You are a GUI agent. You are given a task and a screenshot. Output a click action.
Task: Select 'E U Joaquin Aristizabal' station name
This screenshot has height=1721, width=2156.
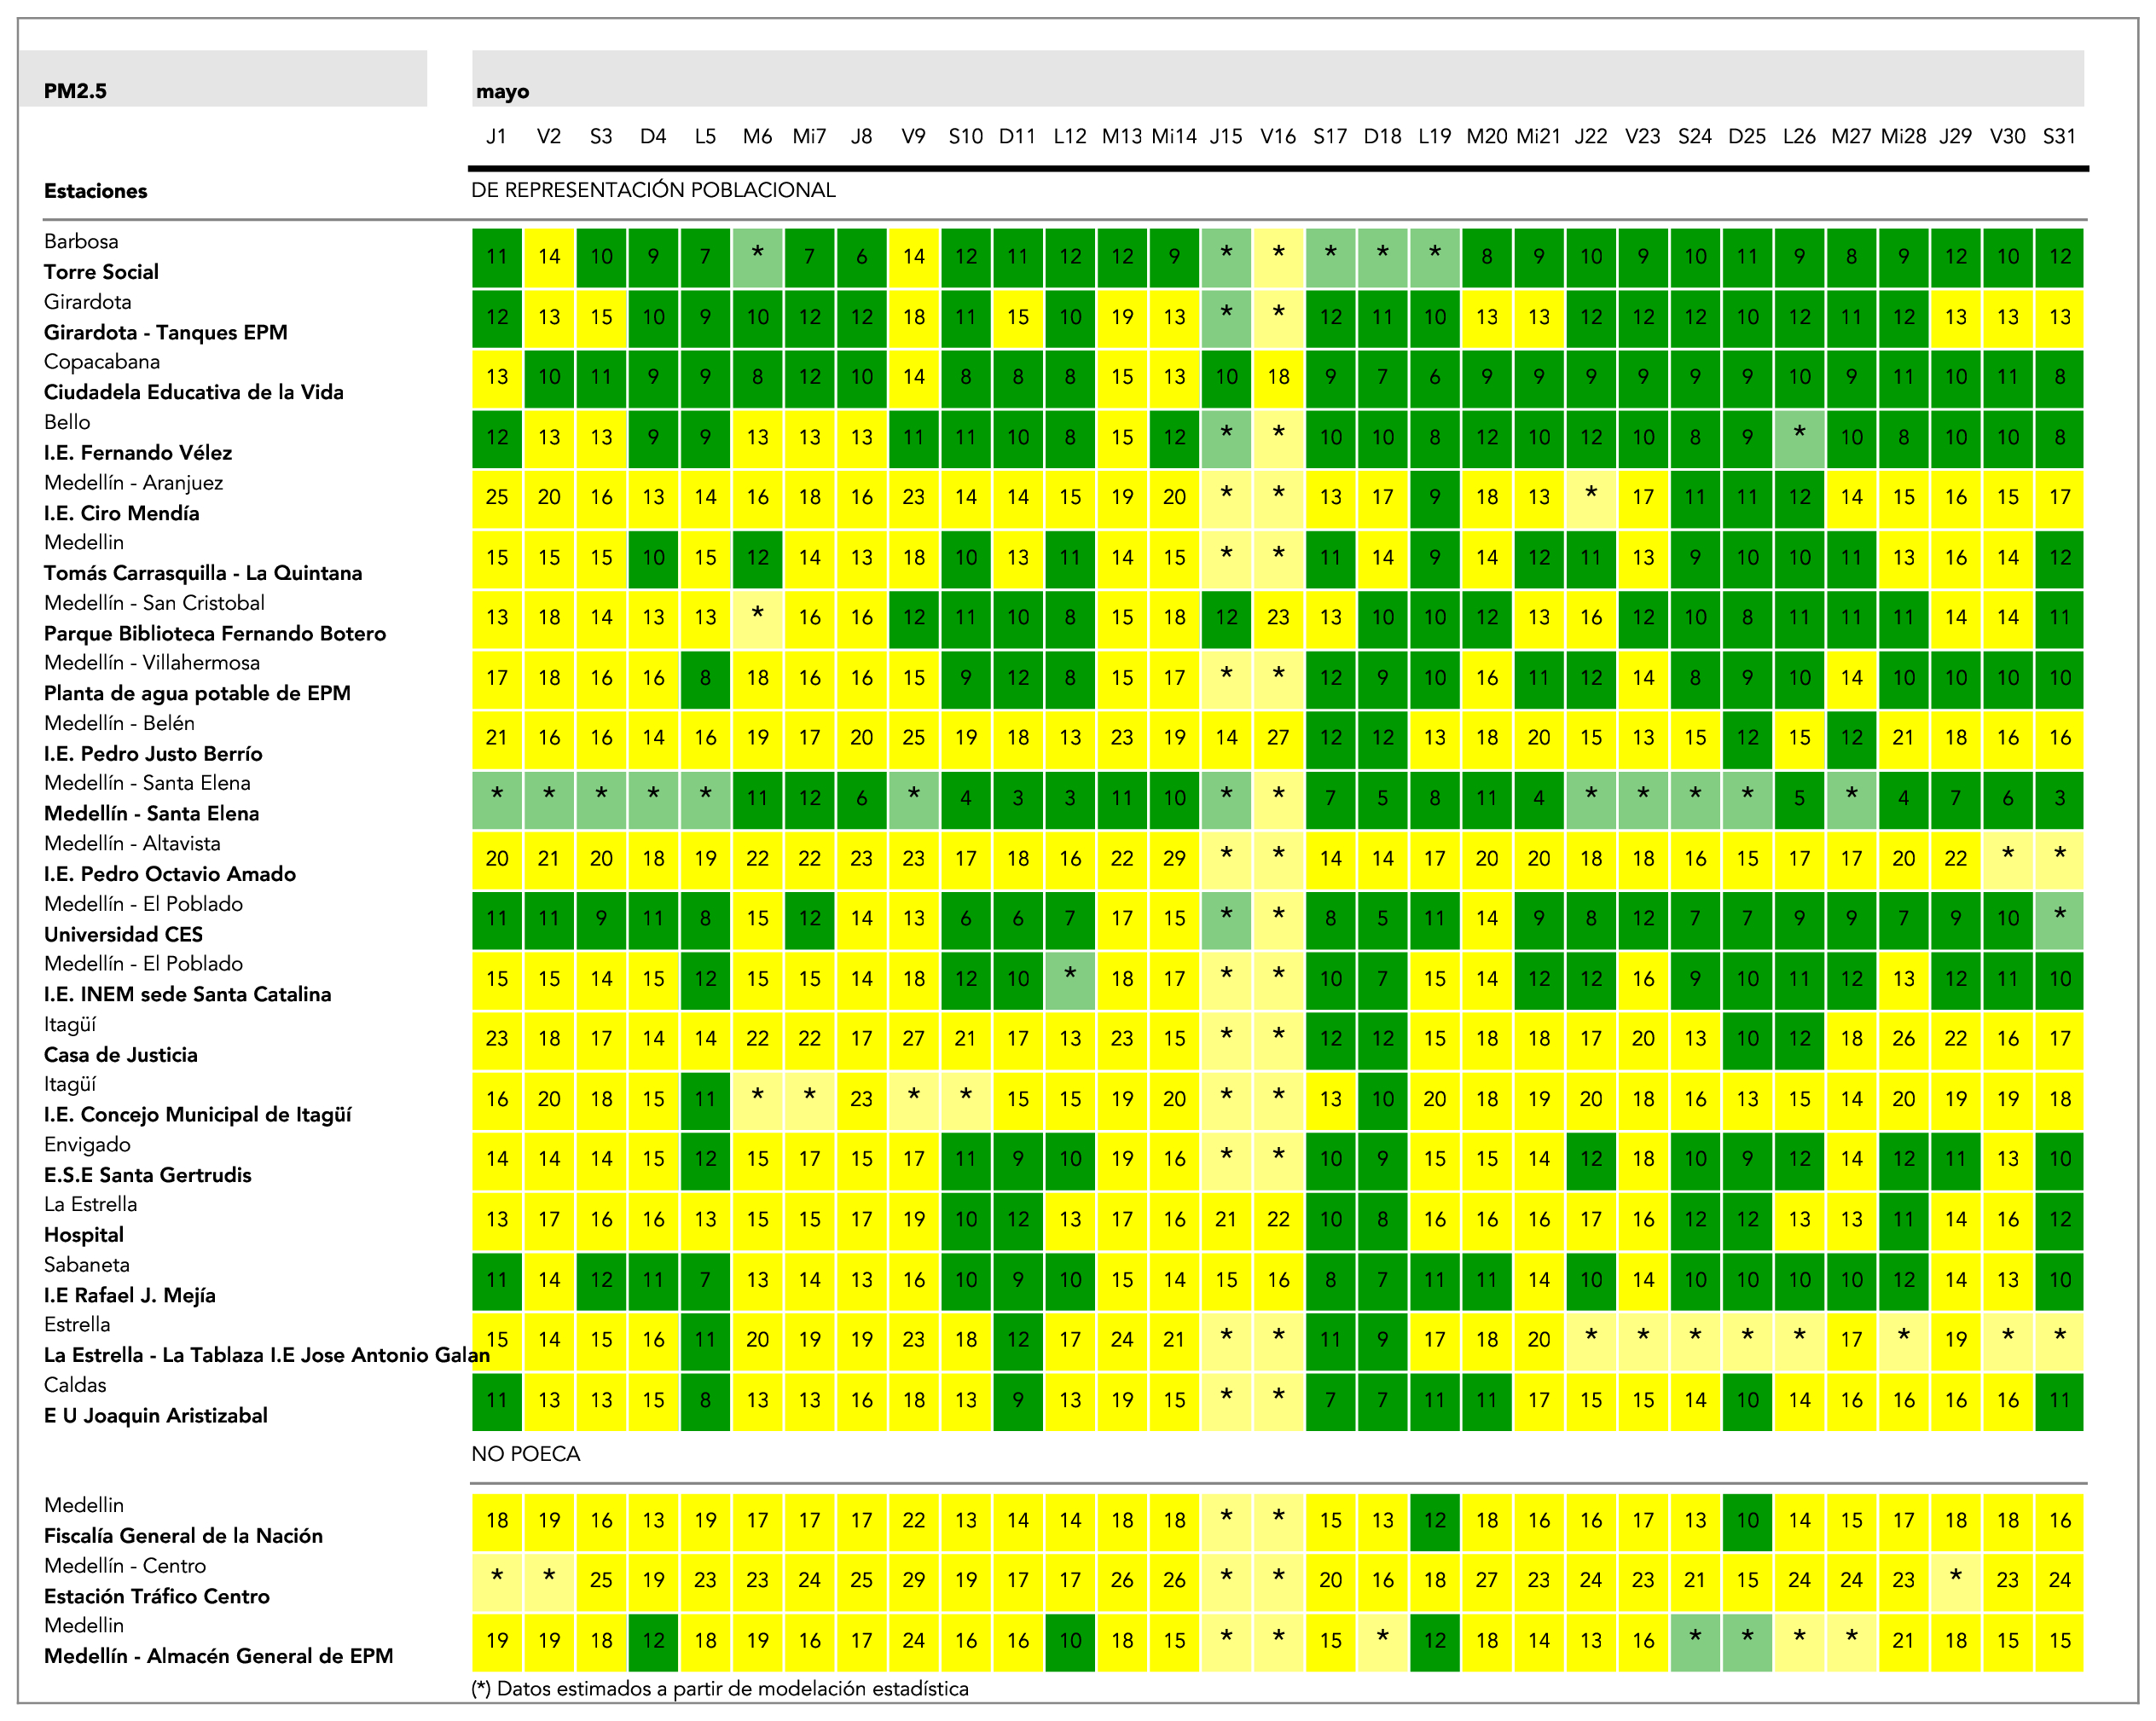155,1416
